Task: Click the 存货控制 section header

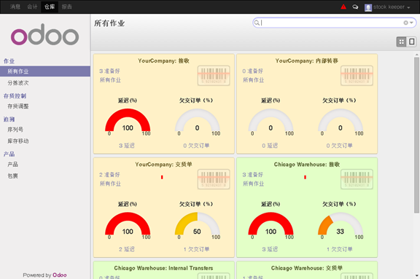Action: (x=15, y=95)
